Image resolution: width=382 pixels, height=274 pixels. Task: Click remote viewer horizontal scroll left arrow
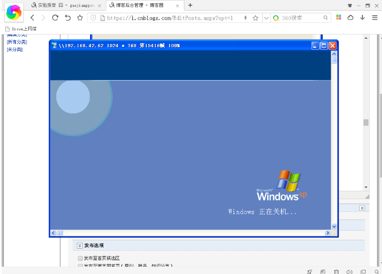coord(54,233)
